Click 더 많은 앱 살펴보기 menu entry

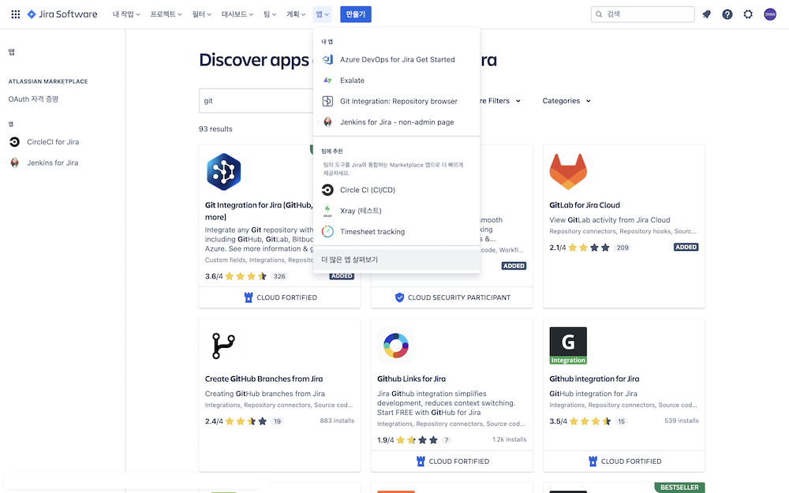397,260
